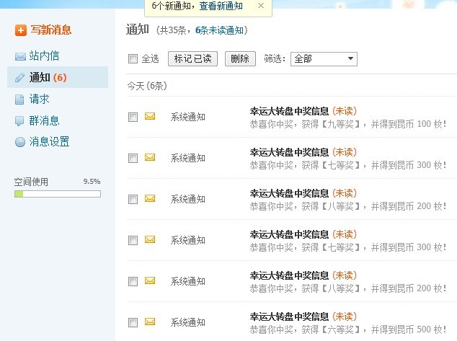Check the box for the 六等奖 notification
Image resolution: width=457 pixels, height=341 pixels.
133,323
